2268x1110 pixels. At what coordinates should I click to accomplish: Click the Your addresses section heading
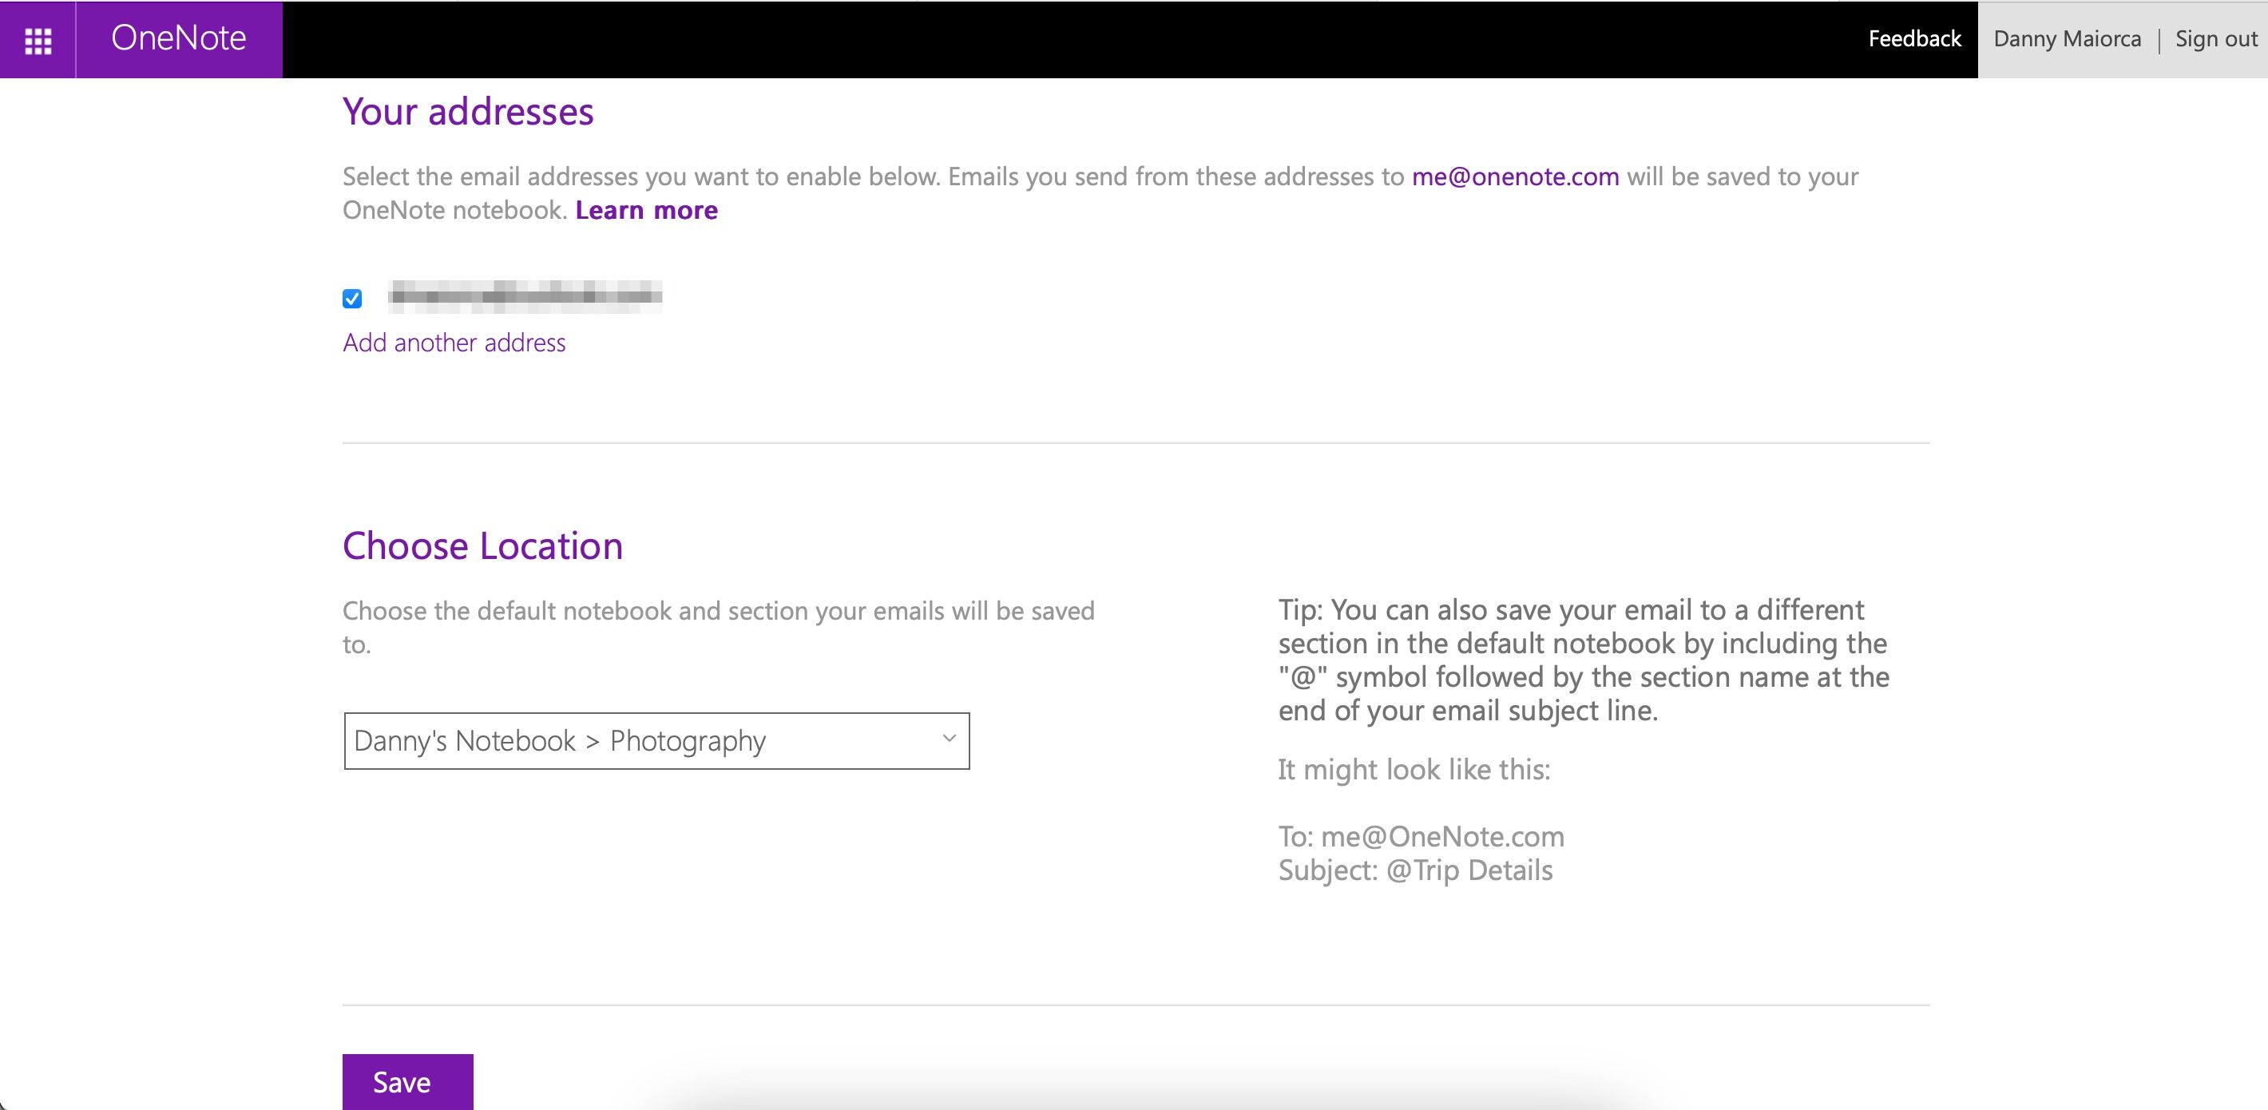click(469, 111)
